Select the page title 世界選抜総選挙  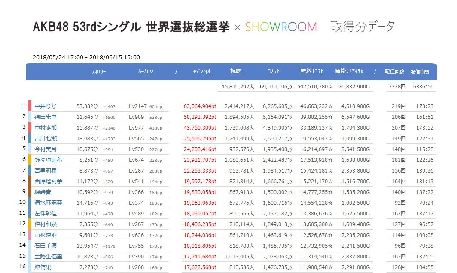coord(188,27)
